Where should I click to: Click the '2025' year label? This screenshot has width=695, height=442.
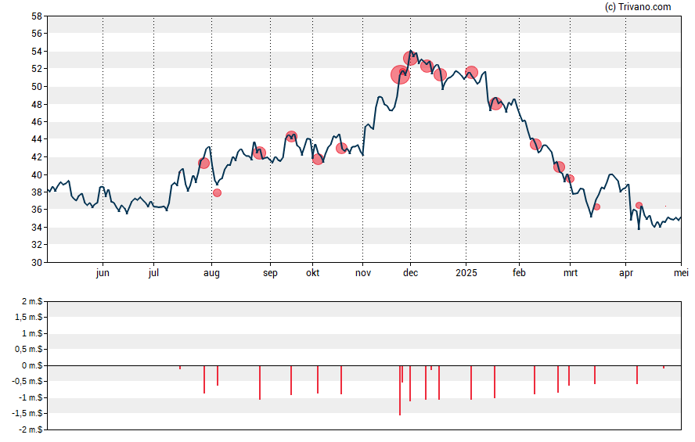point(466,273)
